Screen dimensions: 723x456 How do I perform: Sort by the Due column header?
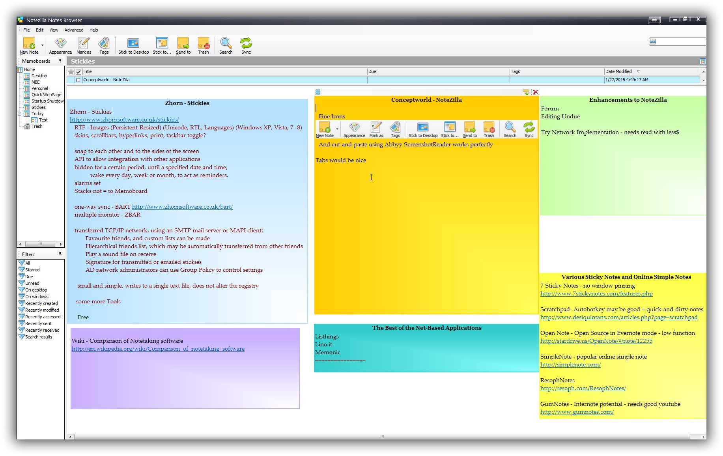click(439, 71)
